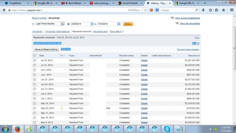
Task: Reload the page with the refresh icon
Action: click(x=146, y=10)
